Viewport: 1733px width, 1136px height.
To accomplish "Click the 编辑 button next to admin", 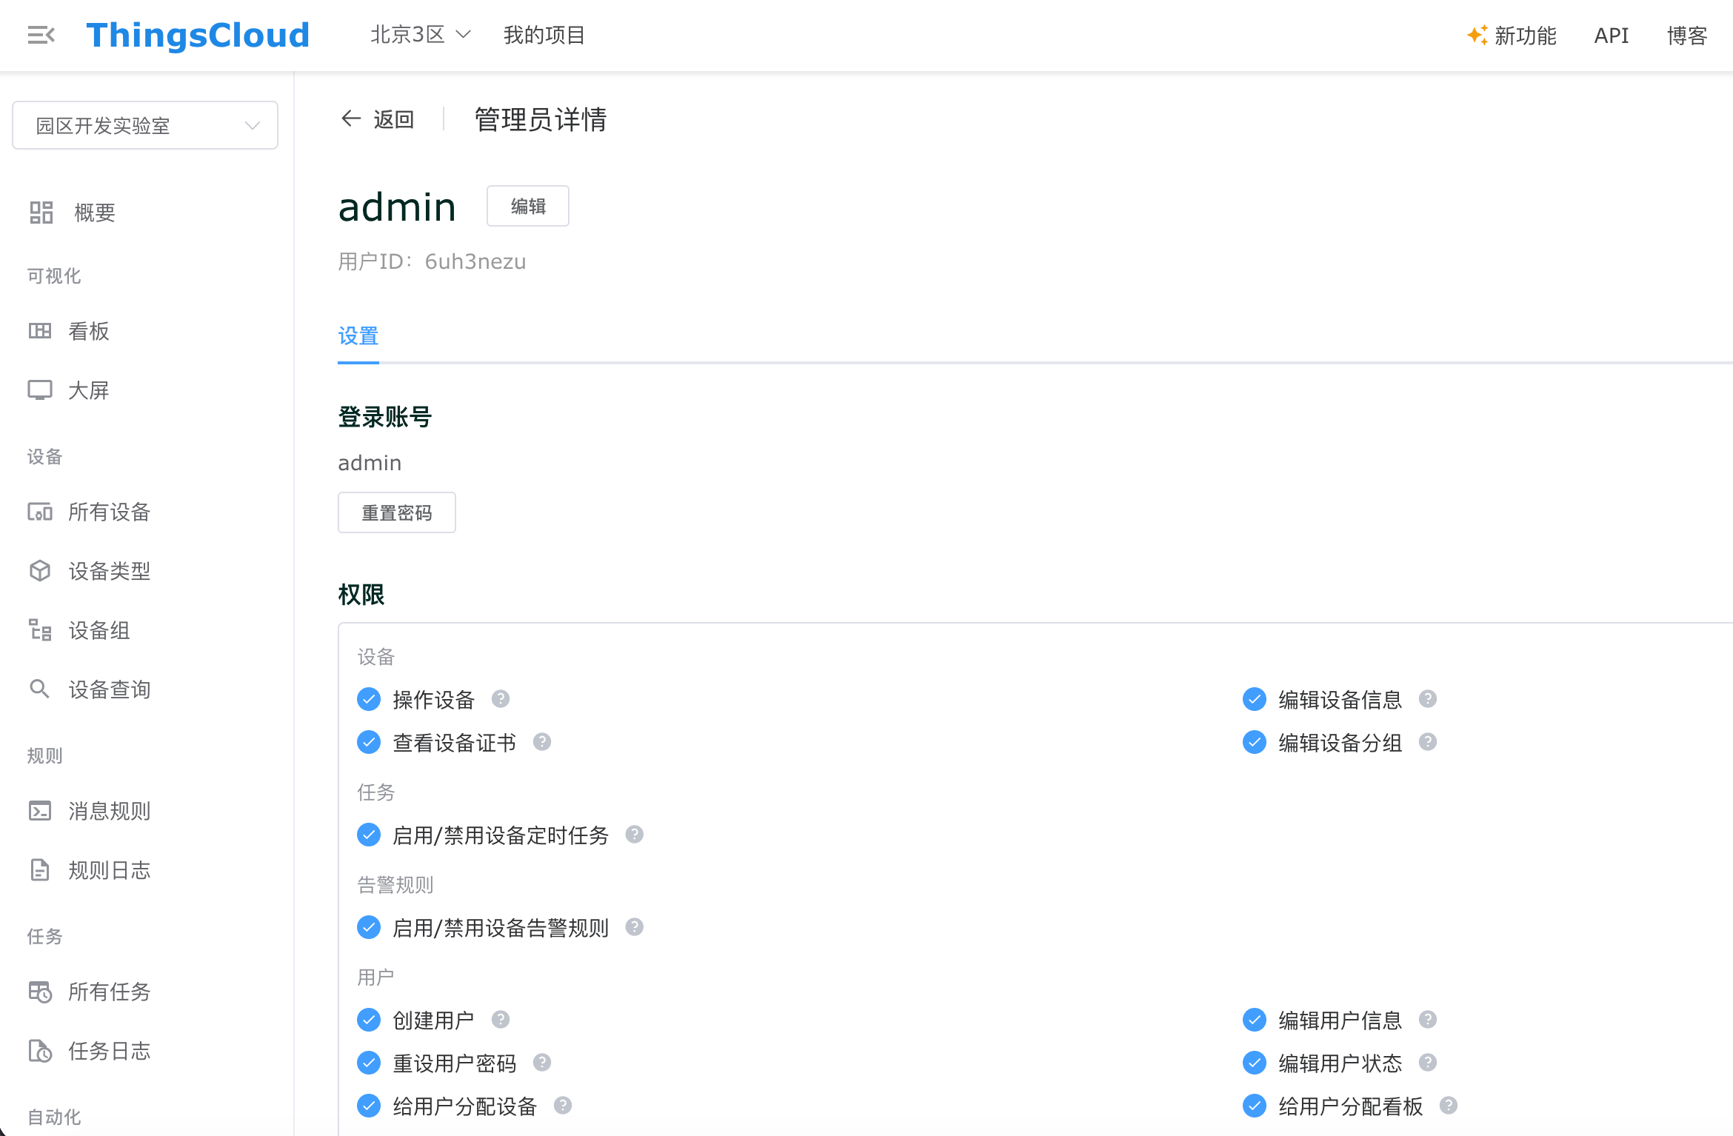I will pyautogui.click(x=528, y=206).
